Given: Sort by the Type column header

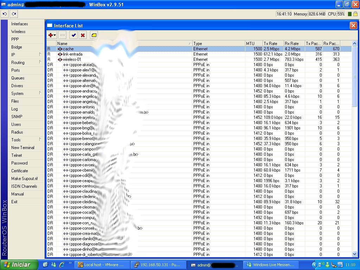Looking at the screenshot, I should pyautogui.click(x=219, y=43).
